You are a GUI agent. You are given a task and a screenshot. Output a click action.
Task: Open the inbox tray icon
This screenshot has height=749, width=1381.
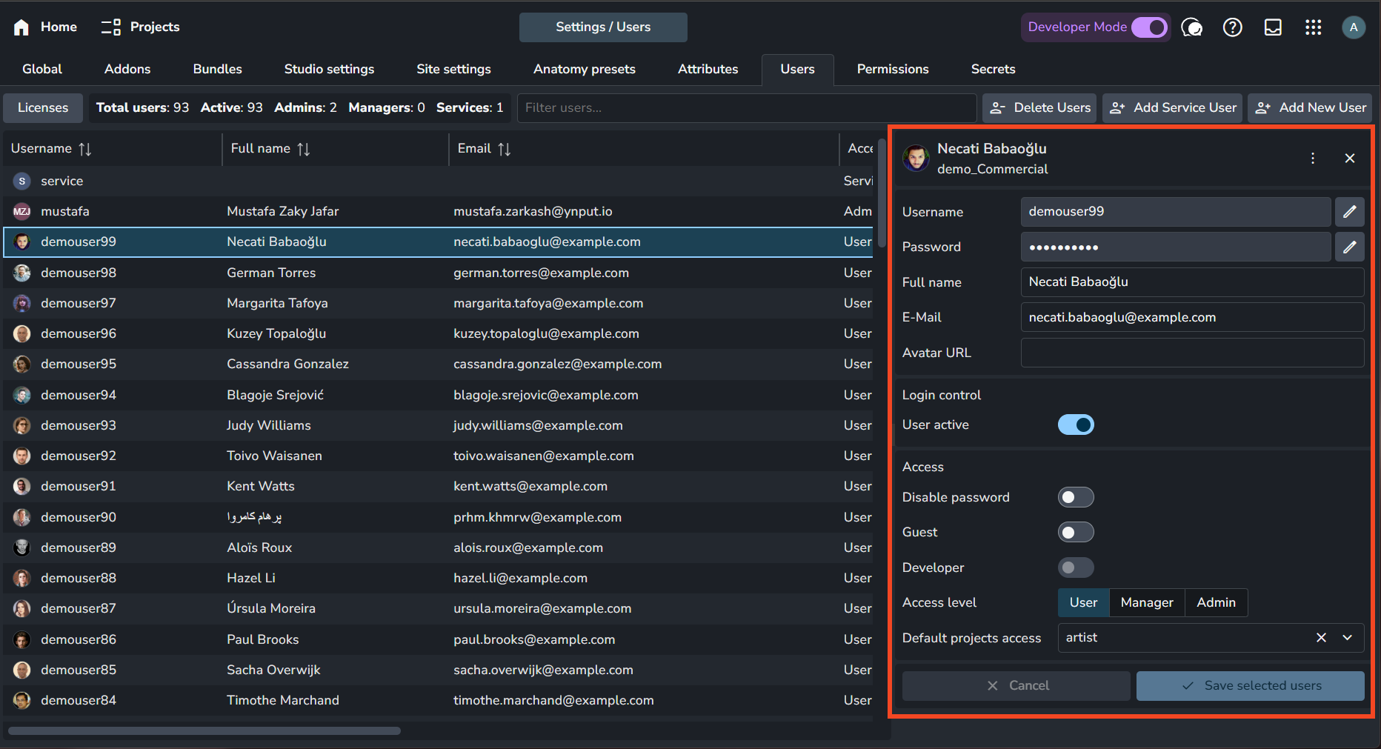[x=1273, y=27]
